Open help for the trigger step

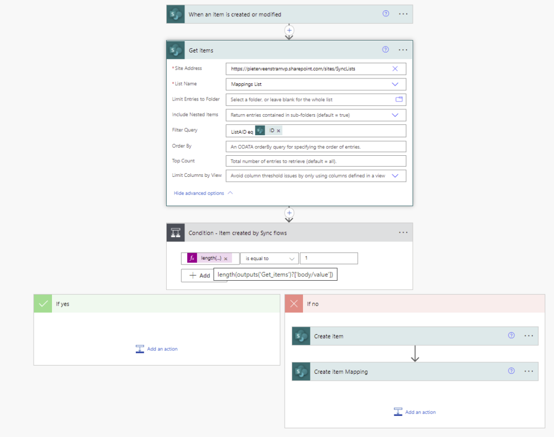point(385,14)
